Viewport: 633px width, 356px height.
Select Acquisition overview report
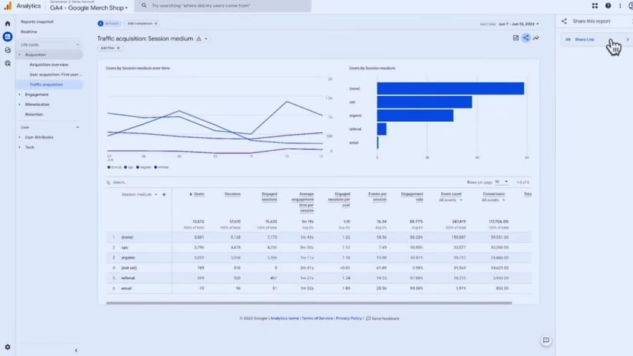[x=49, y=64]
